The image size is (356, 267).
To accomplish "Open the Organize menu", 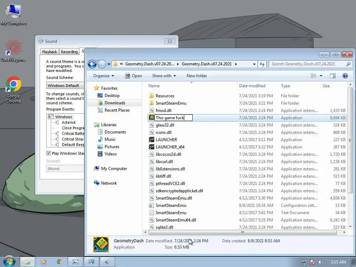I will 104,76.
